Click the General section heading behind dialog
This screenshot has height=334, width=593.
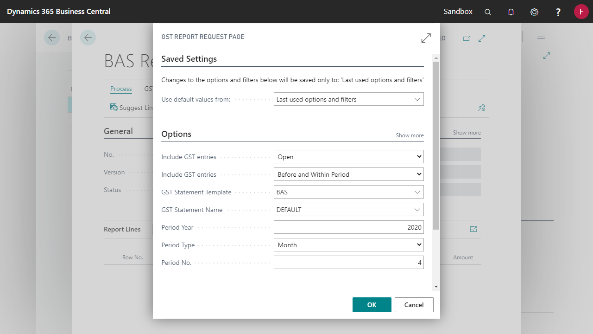click(118, 131)
